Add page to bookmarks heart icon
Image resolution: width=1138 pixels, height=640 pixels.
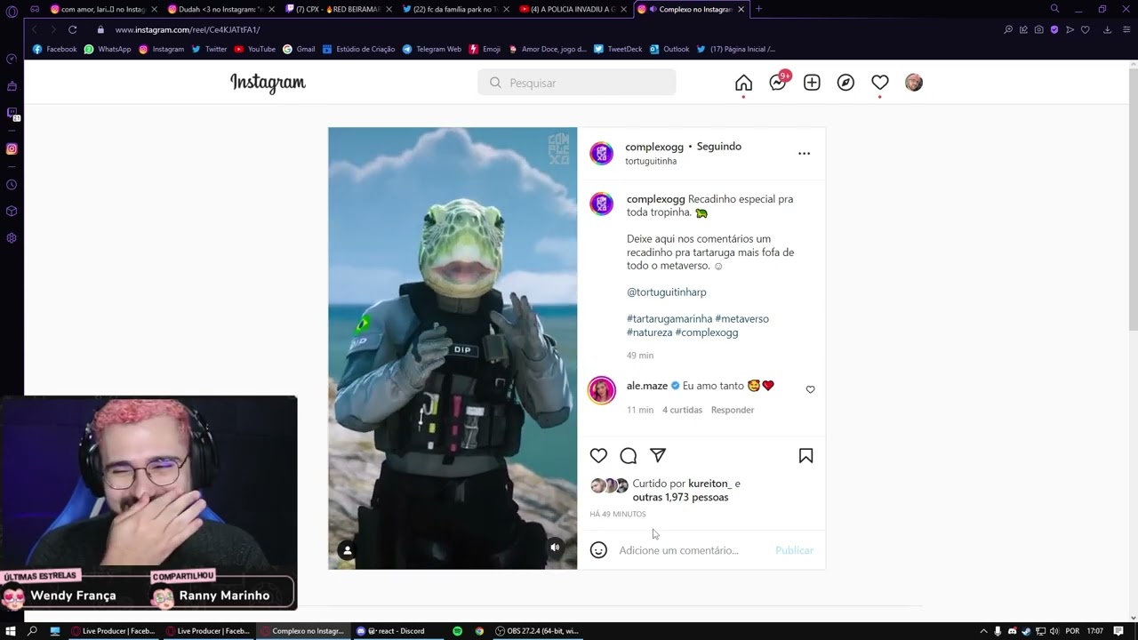point(1085,29)
